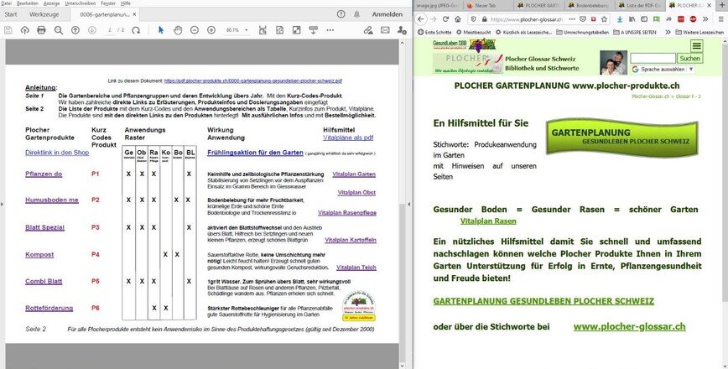728x369 pixels.
Task: Open the Rotteförderung product link
Action: point(49,308)
